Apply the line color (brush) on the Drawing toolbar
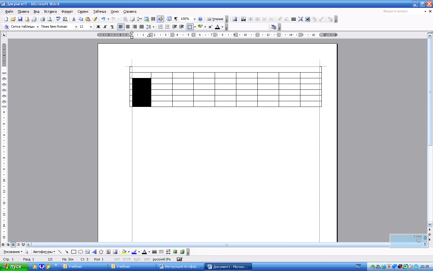The height and width of the screenshot is (271, 433). (134, 252)
